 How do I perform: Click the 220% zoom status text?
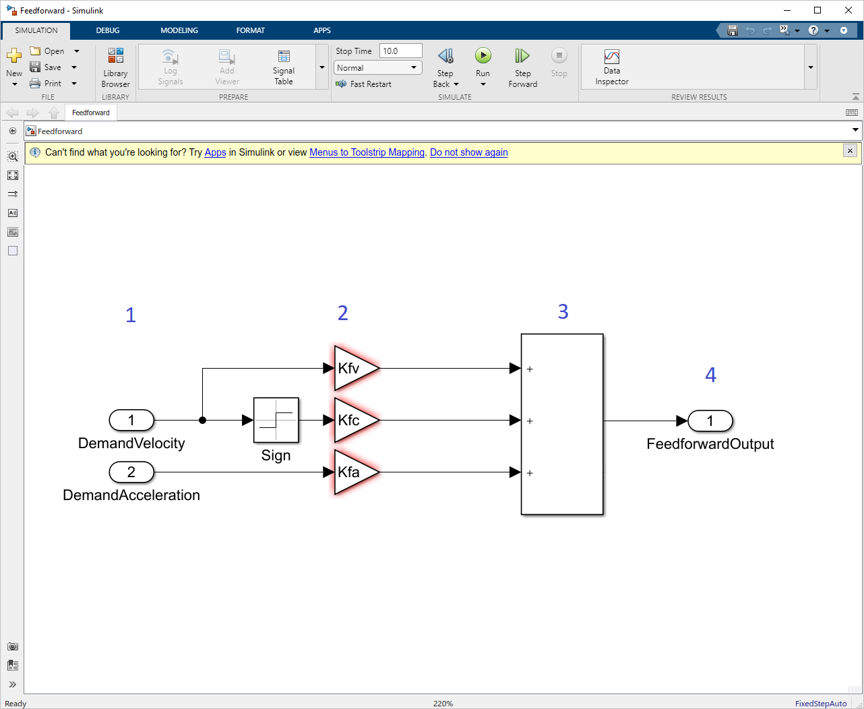pyautogui.click(x=443, y=703)
